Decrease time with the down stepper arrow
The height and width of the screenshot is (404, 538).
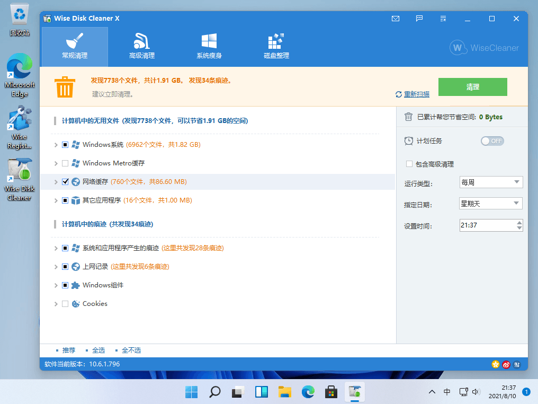[x=519, y=228]
